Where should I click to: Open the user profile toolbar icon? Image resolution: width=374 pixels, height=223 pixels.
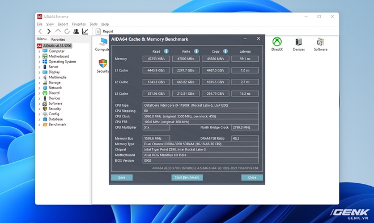[76, 31]
